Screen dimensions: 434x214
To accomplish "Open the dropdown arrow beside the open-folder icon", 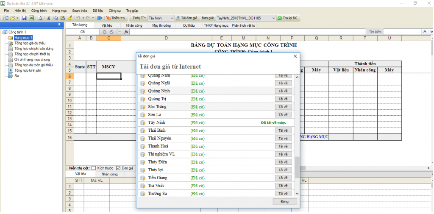I will point(17,18).
